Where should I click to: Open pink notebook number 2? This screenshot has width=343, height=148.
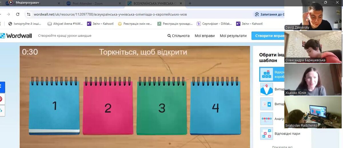tap(108, 106)
